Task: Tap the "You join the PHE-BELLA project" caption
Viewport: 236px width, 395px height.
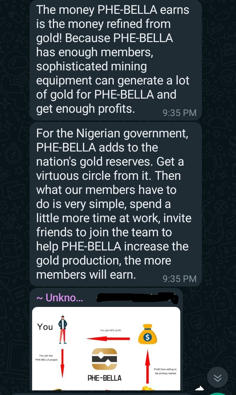Action: [x=46, y=358]
